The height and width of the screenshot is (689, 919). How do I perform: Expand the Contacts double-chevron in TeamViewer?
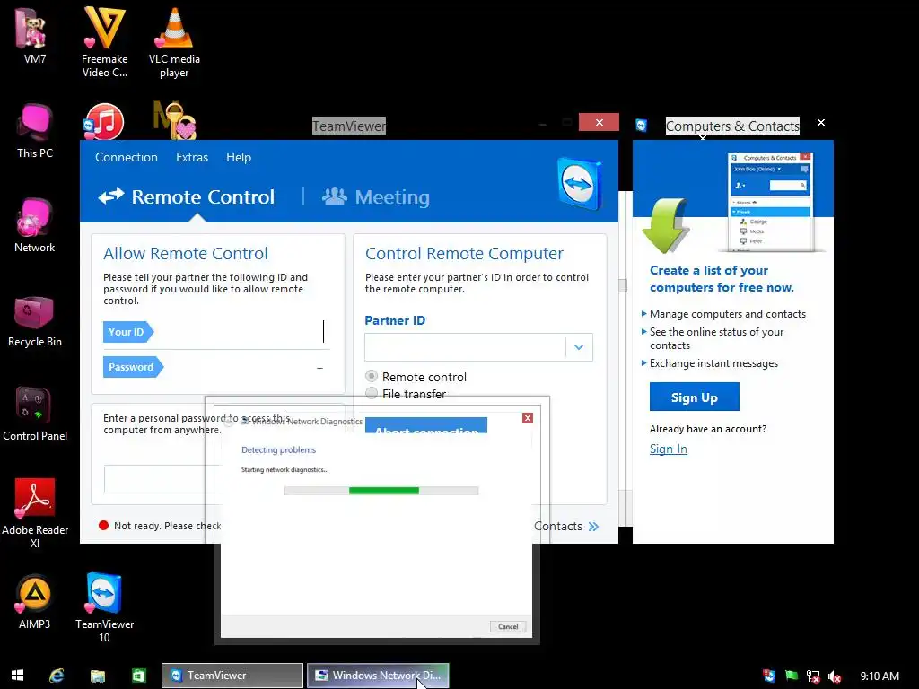594,526
